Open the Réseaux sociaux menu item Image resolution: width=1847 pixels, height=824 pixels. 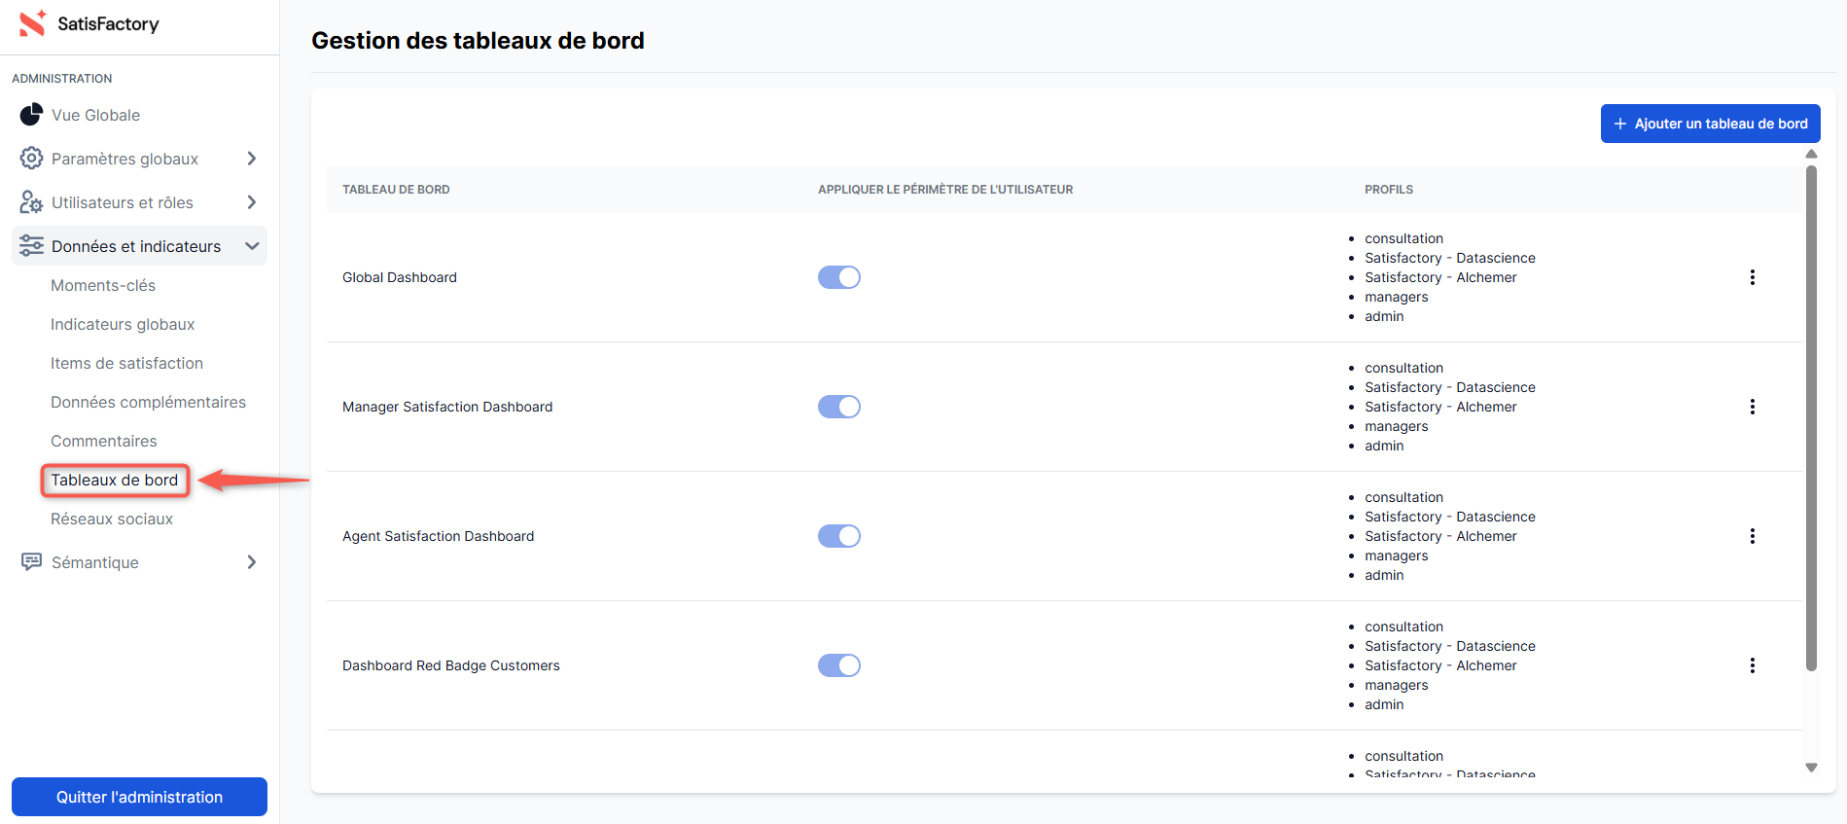point(112,519)
